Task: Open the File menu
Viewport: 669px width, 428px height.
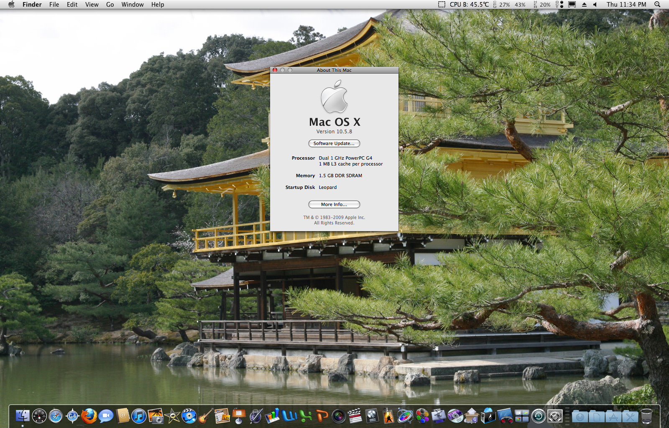Action: [54, 5]
